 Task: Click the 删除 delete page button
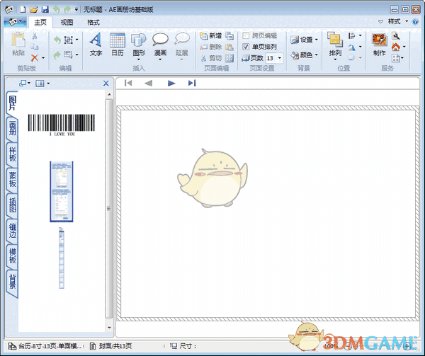(x=210, y=47)
